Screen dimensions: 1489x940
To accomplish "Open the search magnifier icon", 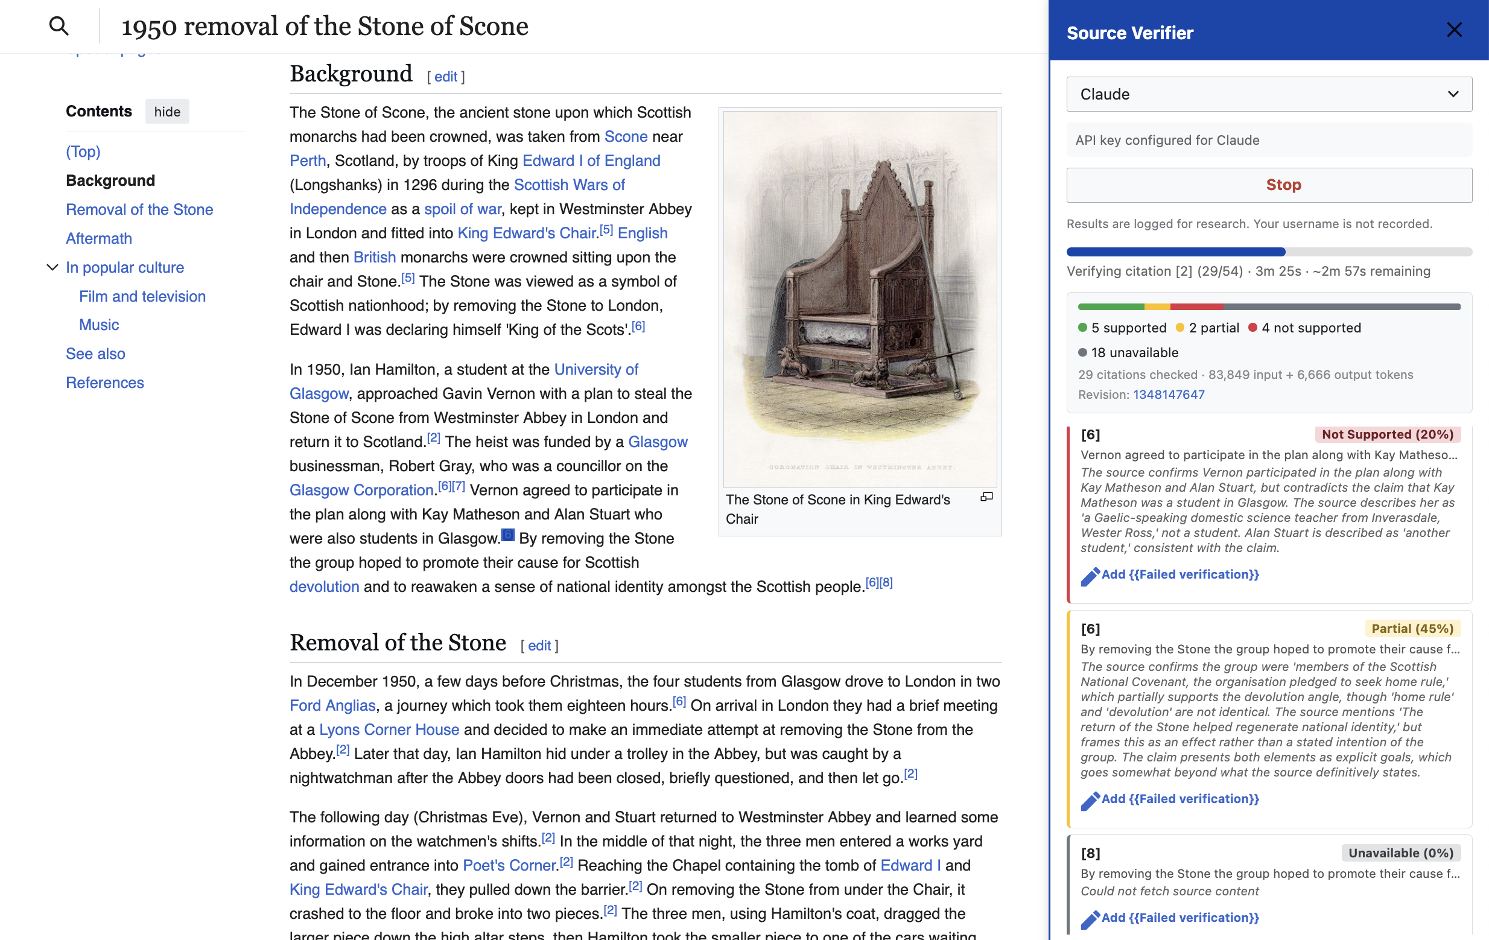I will (59, 26).
